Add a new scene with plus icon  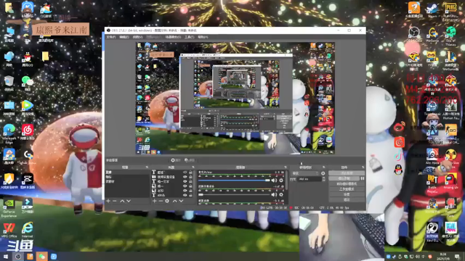coord(108,201)
